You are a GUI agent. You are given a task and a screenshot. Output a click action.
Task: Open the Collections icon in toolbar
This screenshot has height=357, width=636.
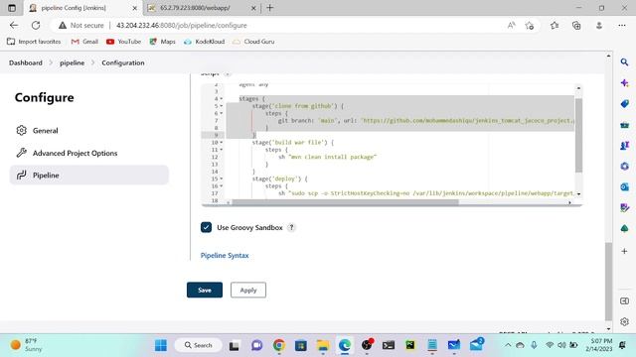pos(576,26)
